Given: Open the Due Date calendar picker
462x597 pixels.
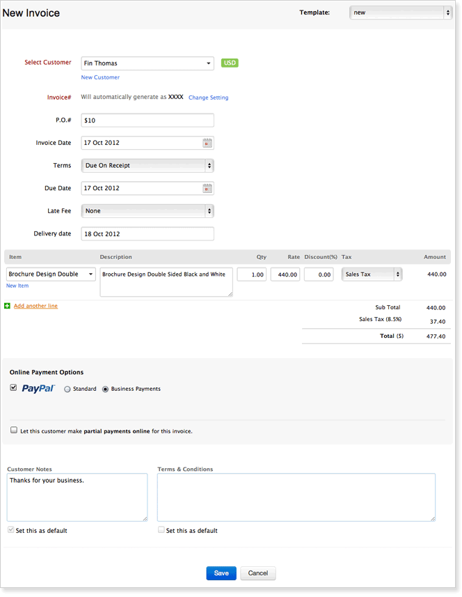Looking at the screenshot, I should point(207,188).
